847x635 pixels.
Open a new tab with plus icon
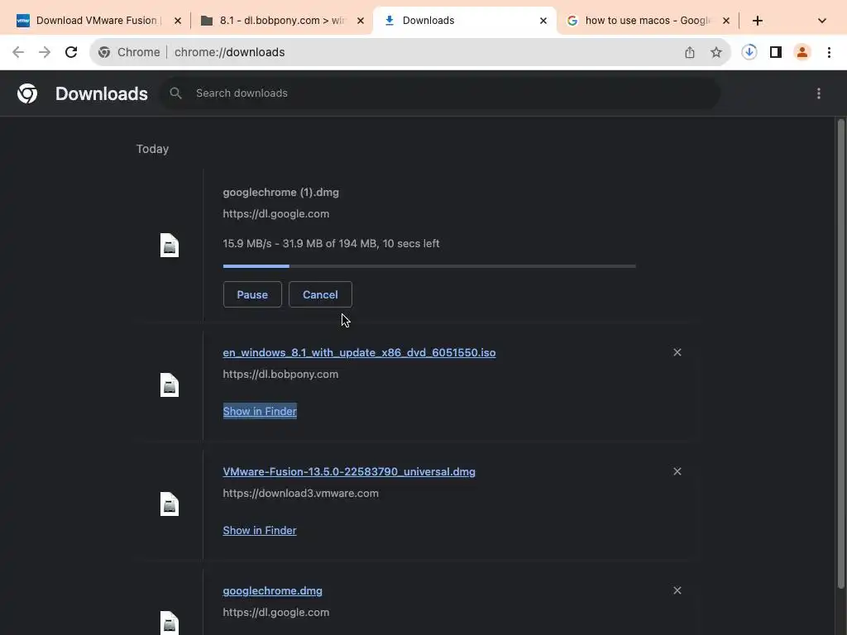pyautogui.click(x=758, y=21)
